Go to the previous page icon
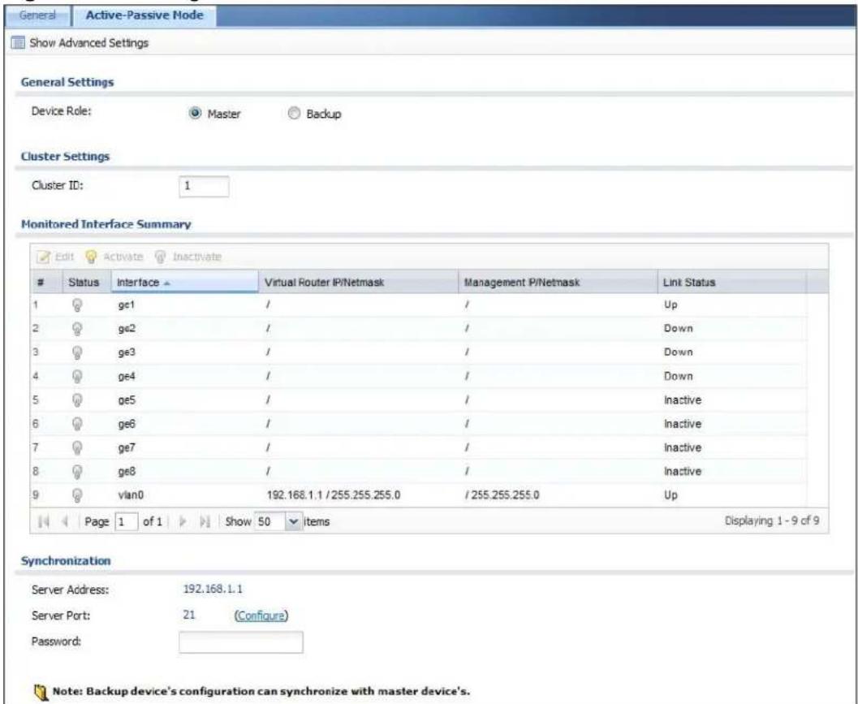The height and width of the screenshot is (704, 858). 65,521
